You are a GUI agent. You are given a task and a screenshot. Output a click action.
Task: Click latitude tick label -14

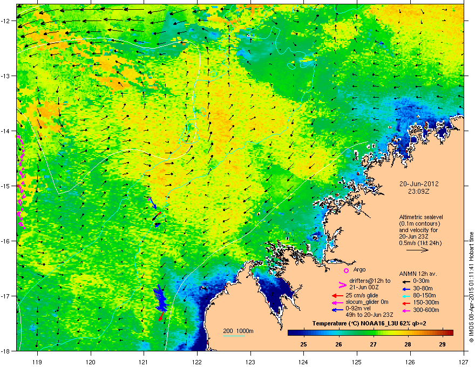[6, 131]
